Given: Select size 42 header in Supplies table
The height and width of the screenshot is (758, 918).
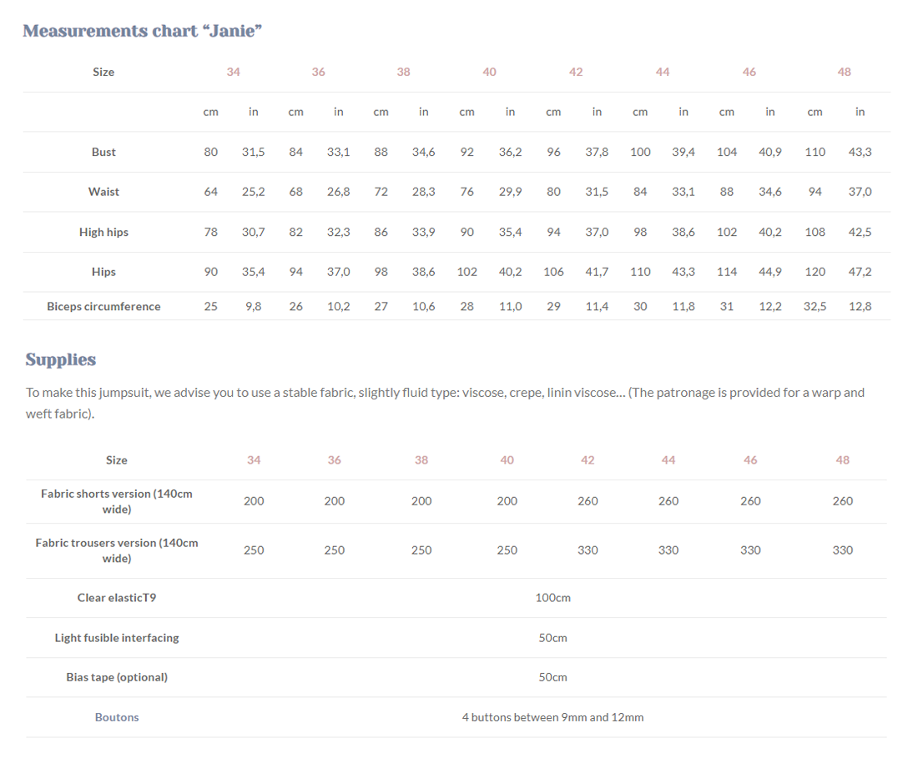Looking at the screenshot, I should coord(588,460).
